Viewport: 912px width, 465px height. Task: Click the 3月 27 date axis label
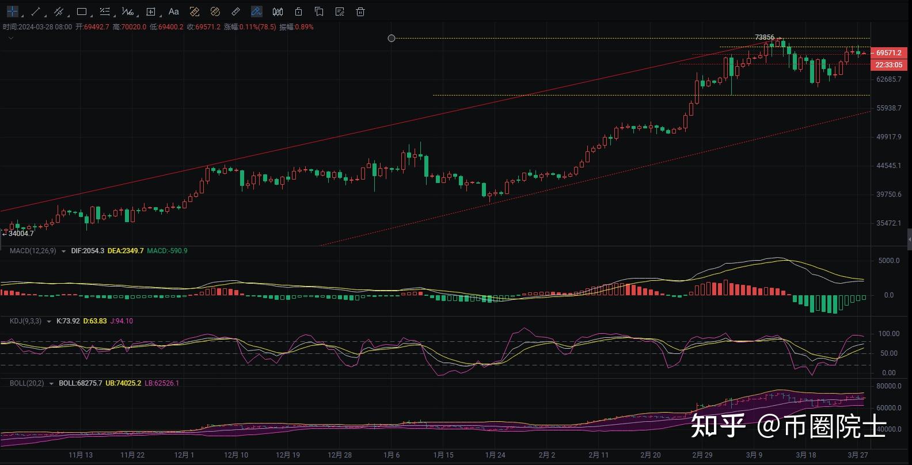click(x=858, y=455)
